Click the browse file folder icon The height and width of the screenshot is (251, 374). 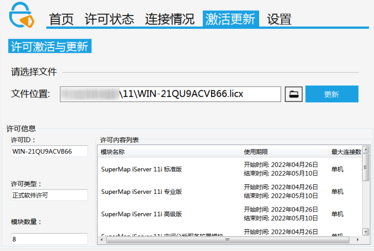pyautogui.click(x=294, y=94)
